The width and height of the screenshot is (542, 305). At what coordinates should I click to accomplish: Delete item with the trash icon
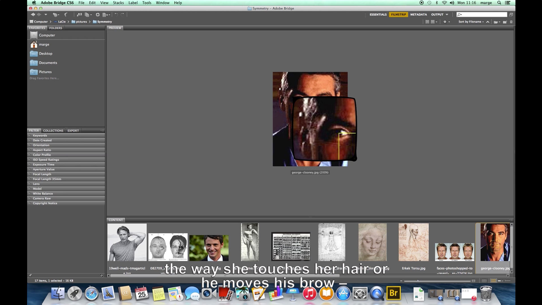click(511, 22)
